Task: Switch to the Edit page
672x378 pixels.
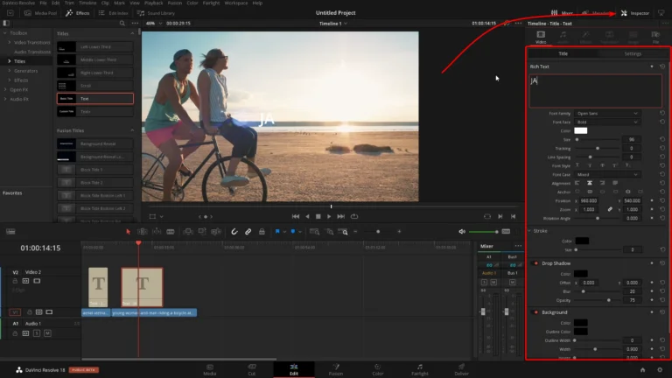Action: [x=294, y=369]
